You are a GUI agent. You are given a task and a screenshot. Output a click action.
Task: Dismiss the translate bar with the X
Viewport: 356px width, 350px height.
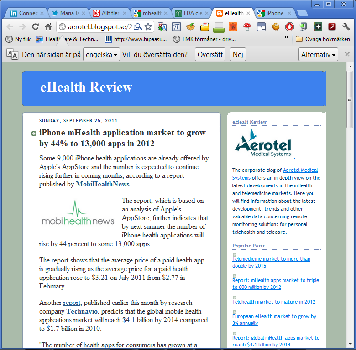347,54
